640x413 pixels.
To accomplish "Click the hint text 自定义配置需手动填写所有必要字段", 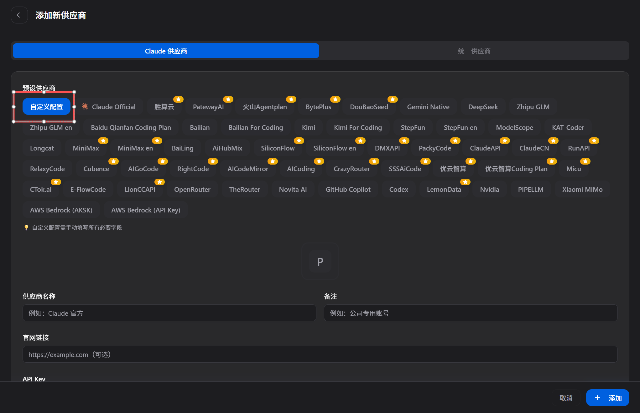I will click(77, 227).
